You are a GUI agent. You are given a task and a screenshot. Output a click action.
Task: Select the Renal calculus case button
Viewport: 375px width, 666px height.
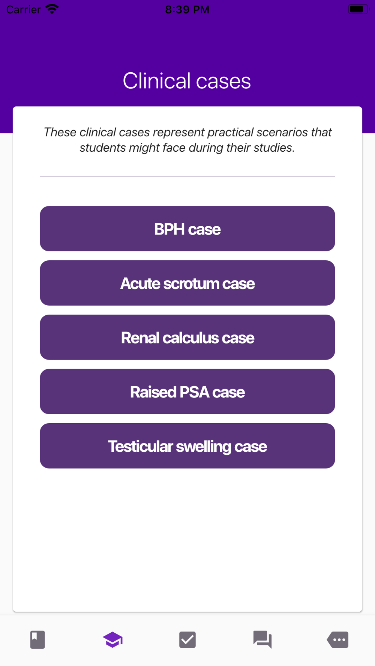click(x=187, y=337)
